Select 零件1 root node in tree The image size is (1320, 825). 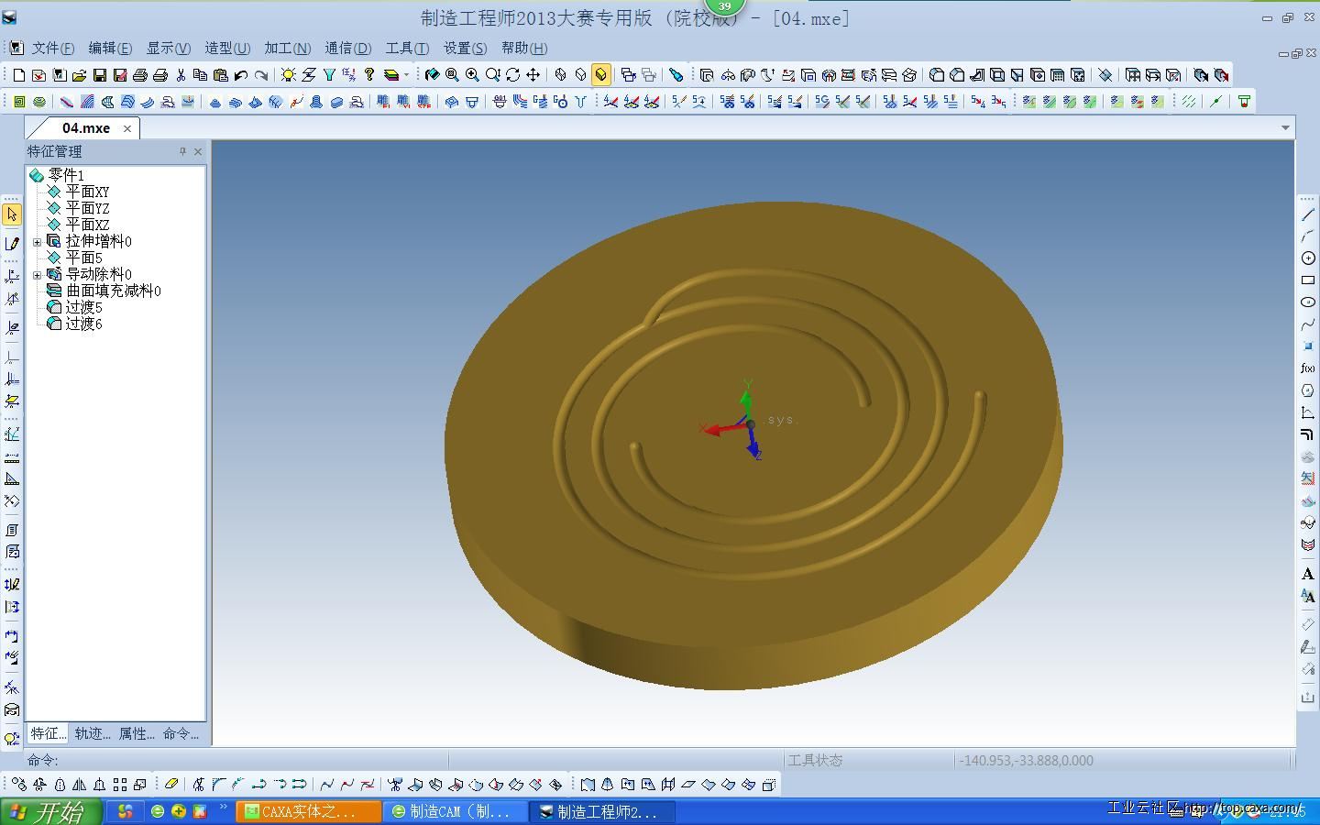coord(65,175)
